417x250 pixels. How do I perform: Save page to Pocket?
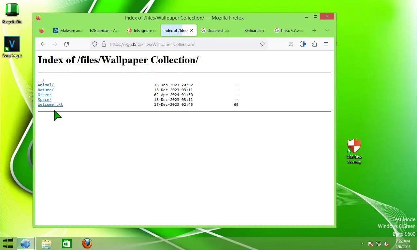click(x=291, y=44)
